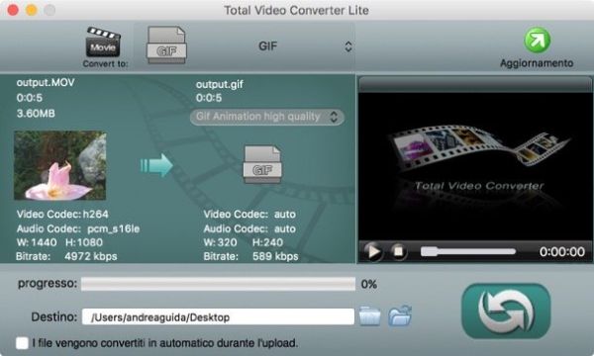Click the Aggiornamento label
The width and height of the screenshot is (594, 356).
point(537,63)
